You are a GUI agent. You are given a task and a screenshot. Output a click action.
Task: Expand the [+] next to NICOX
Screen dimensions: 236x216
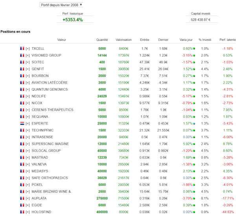pyautogui.click(x=28, y=103)
